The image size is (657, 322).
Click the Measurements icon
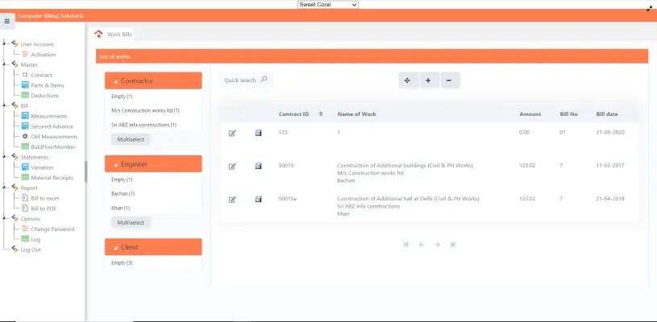(x=25, y=116)
